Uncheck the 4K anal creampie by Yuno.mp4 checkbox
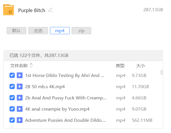Viewport: 171px width, 133px height. (12, 109)
